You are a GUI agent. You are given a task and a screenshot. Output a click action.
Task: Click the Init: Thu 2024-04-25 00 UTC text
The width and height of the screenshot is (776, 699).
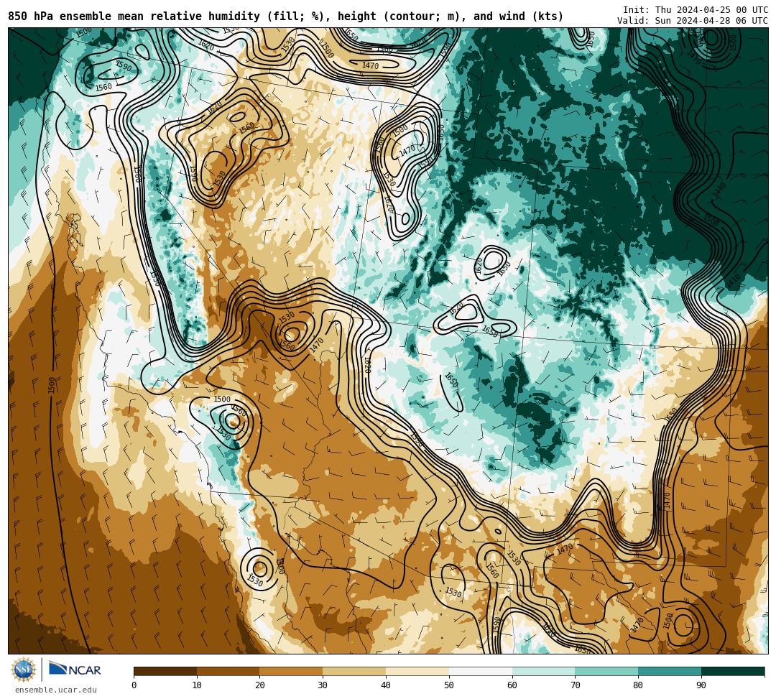point(696,10)
